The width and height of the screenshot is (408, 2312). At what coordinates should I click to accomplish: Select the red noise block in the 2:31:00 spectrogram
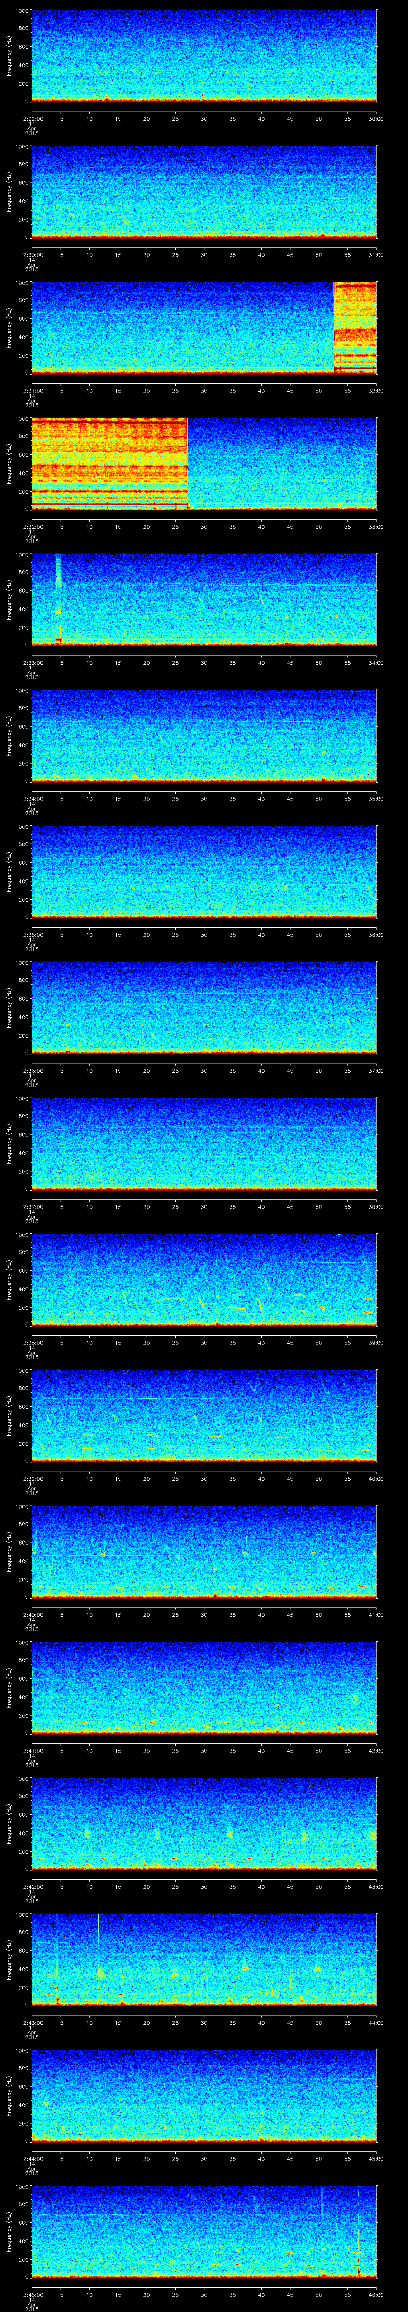click(355, 328)
